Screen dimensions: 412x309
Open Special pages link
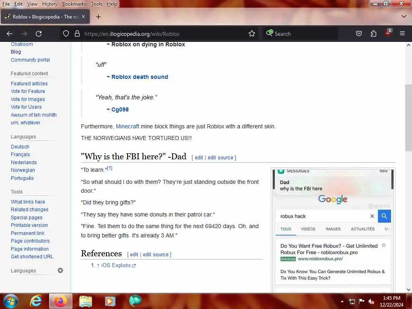click(x=27, y=218)
